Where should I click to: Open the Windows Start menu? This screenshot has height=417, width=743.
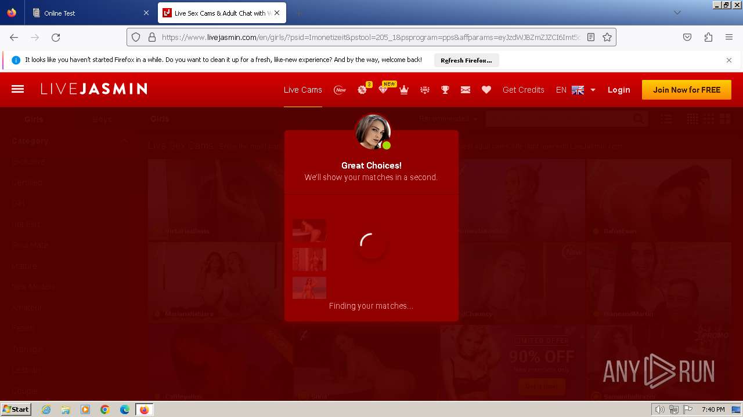tap(16, 409)
